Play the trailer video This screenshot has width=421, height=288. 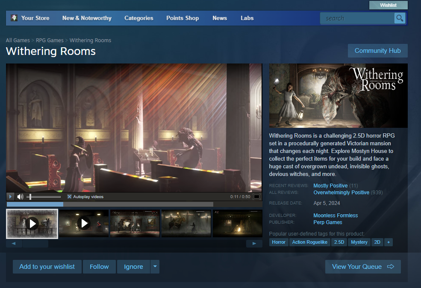click(x=10, y=197)
